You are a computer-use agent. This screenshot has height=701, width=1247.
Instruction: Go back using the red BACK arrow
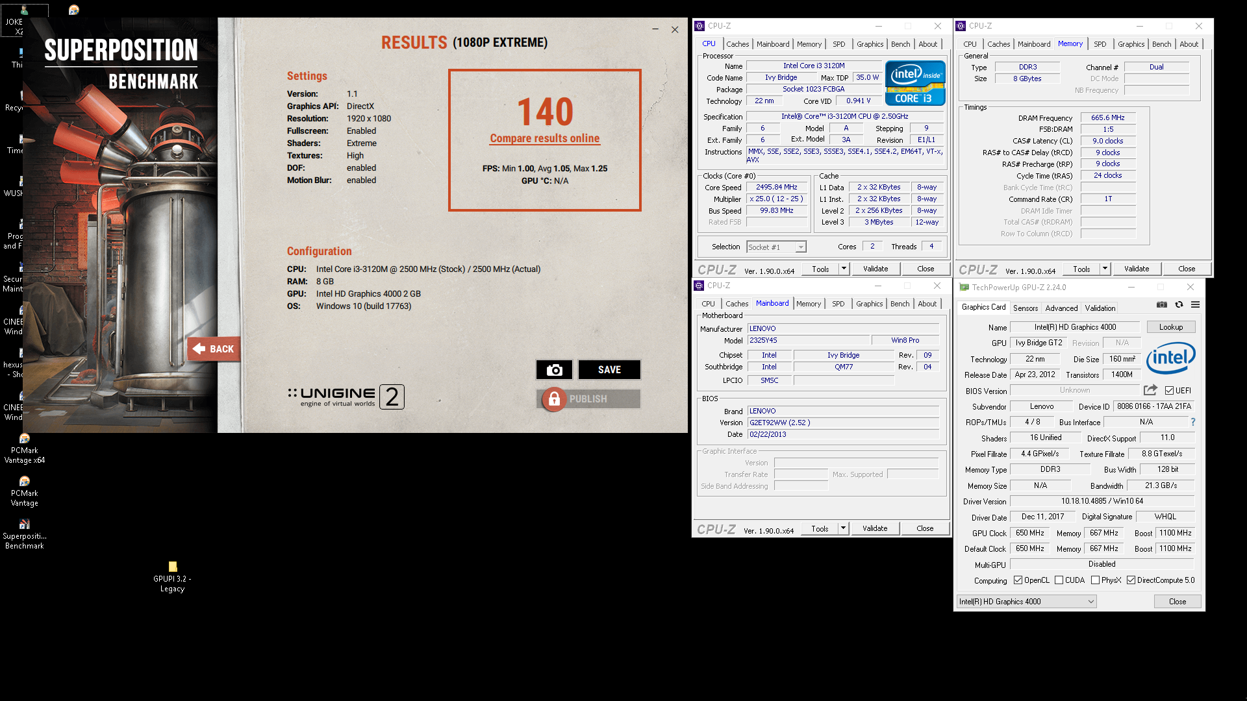click(214, 349)
